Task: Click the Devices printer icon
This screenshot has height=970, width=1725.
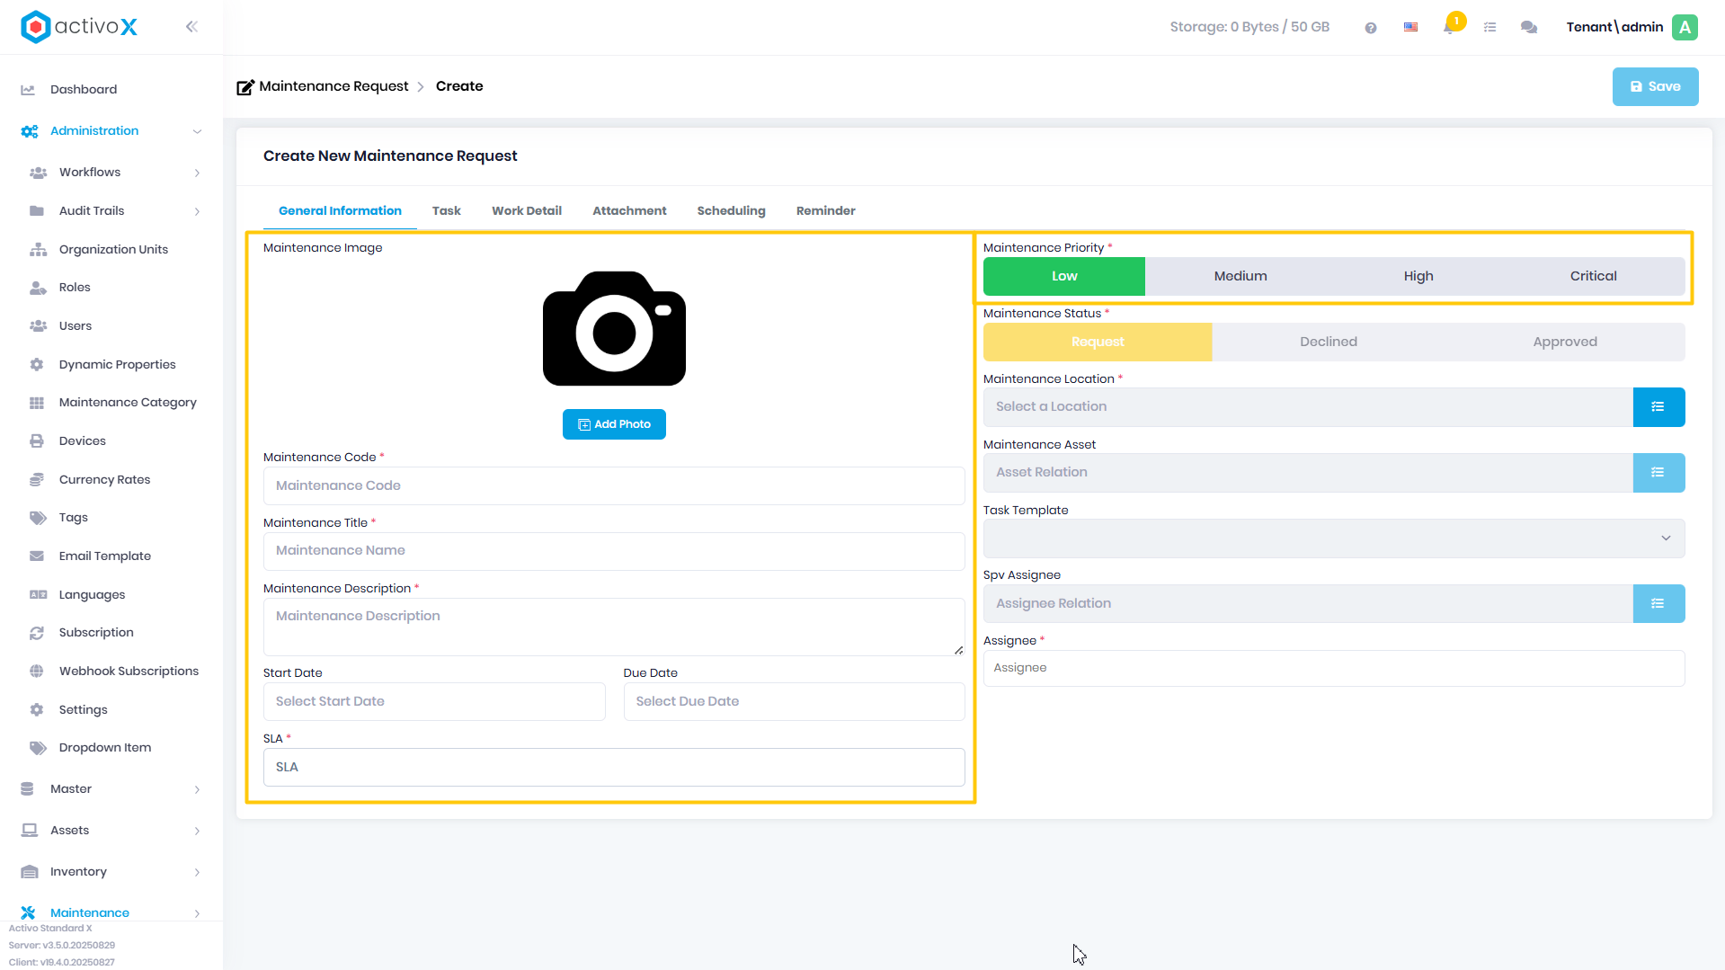Action: pyautogui.click(x=37, y=441)
